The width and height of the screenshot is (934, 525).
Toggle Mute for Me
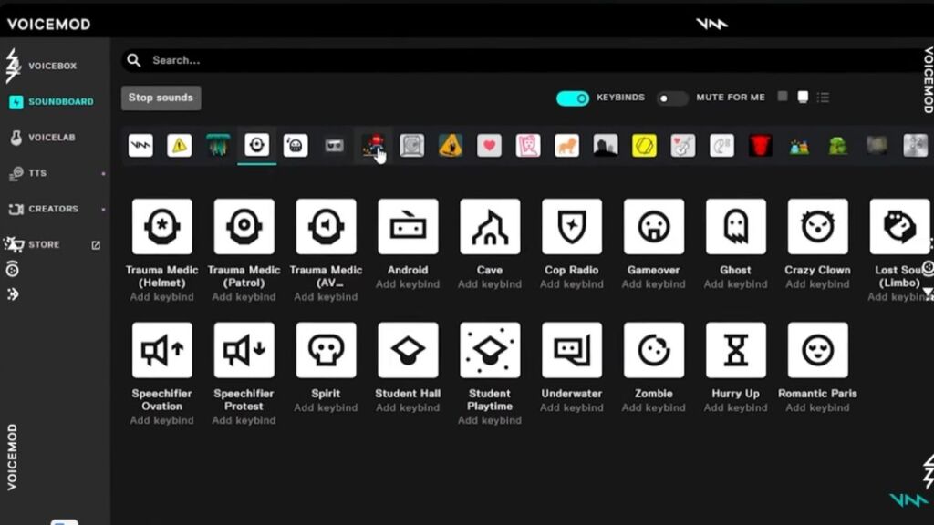point(672,98)
